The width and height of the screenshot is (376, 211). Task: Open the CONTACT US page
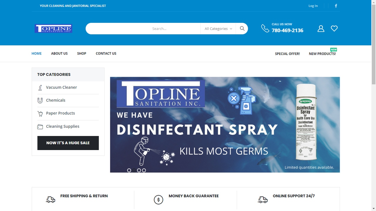[106, 53]
